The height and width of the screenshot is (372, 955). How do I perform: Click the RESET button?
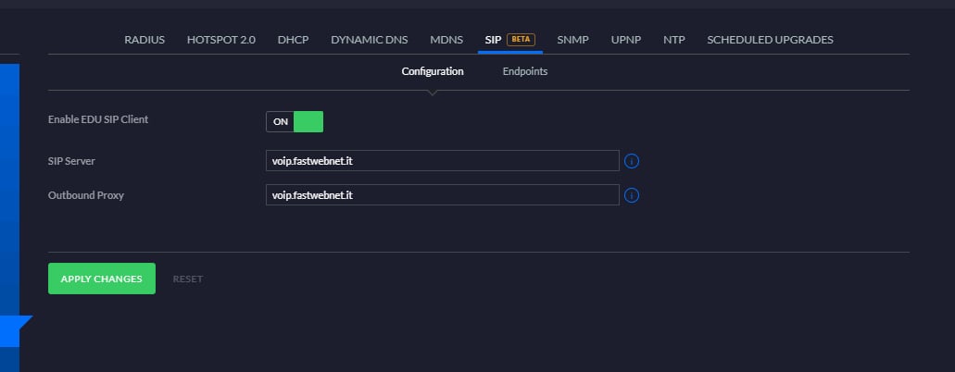point(188,279)
